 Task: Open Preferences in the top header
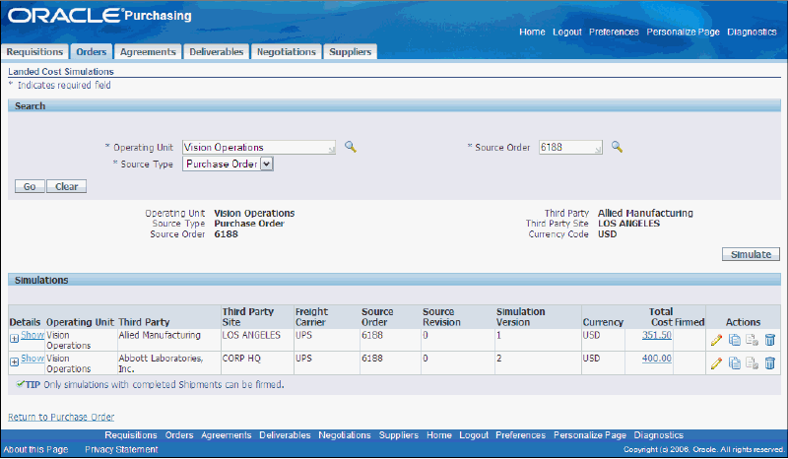pos(614,32)
